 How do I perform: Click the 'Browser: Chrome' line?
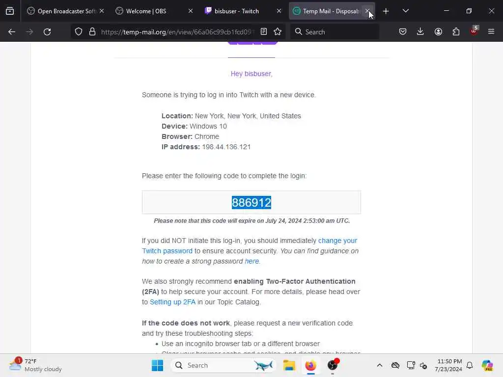[190, 136]
